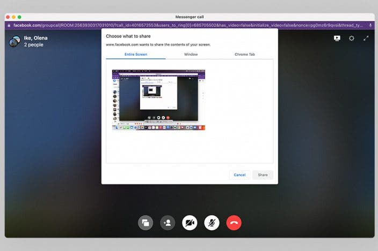
Task: Select the entire screen preview thumbnail
Action: click(159, 100)
